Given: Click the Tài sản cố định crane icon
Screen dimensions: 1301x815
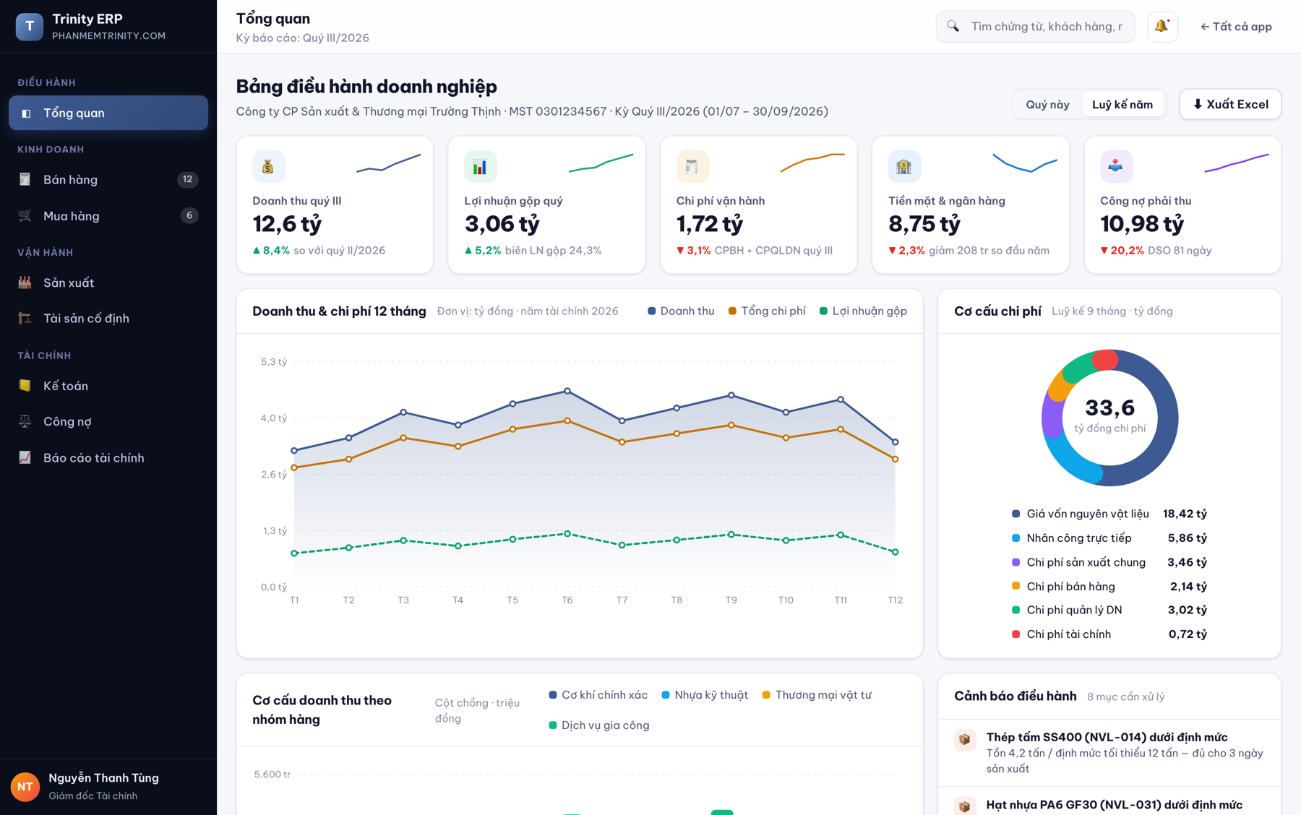Looking at the screenshot, I should point(25,318).
